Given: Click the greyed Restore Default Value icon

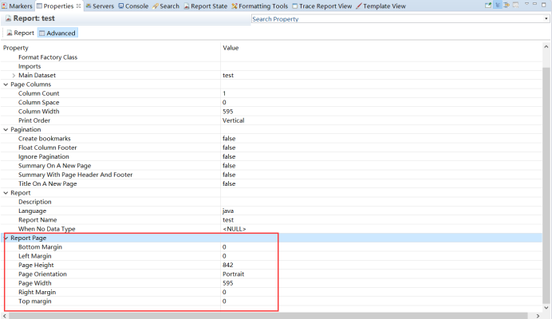Looking at the screenshot, I should pos(516,6).
